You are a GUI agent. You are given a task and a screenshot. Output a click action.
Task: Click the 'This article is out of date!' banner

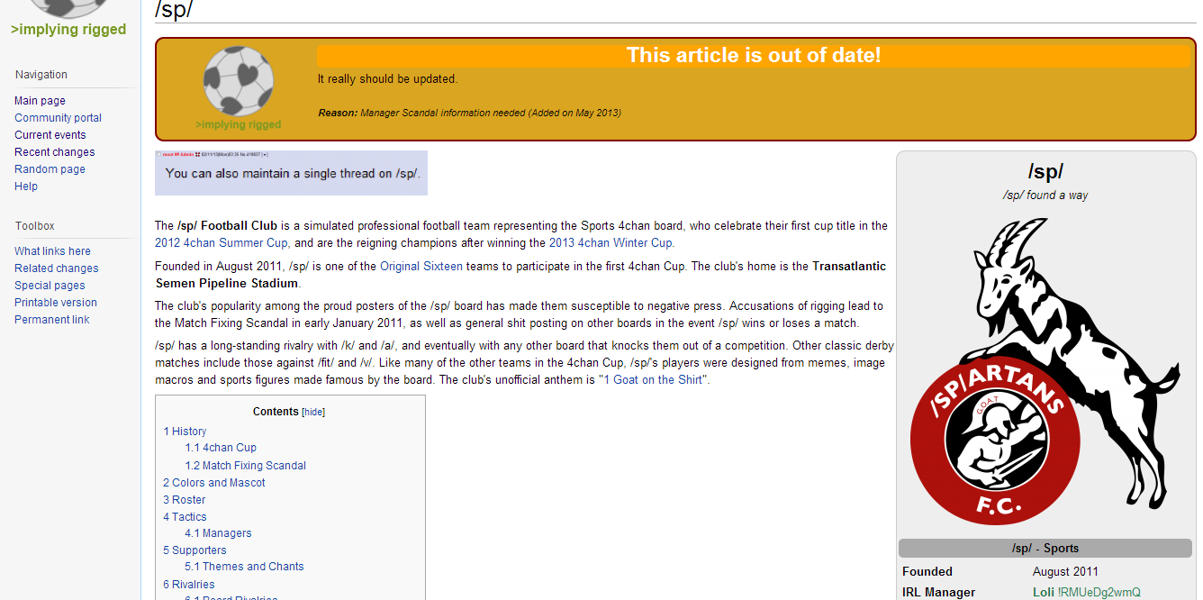(754, 56)
